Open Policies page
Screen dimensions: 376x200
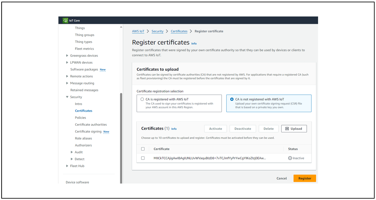coord(81,118)
